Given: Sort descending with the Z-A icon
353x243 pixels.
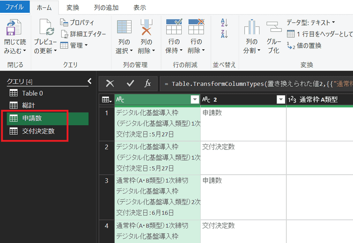Looking at the screenshot, I should click(224, 34).
